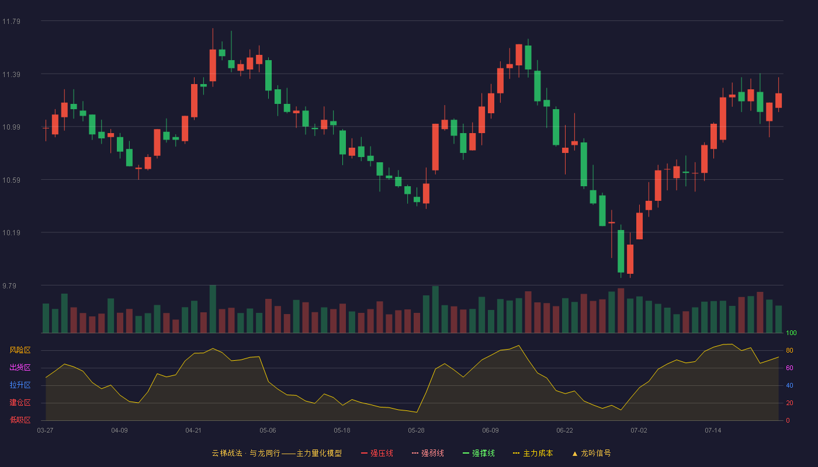
Task: Click the 06-22 date axis label
Action: [x=564, y=430]
